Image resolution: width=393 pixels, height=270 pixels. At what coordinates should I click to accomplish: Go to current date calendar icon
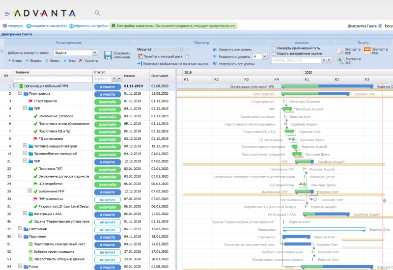coord(139,57)
